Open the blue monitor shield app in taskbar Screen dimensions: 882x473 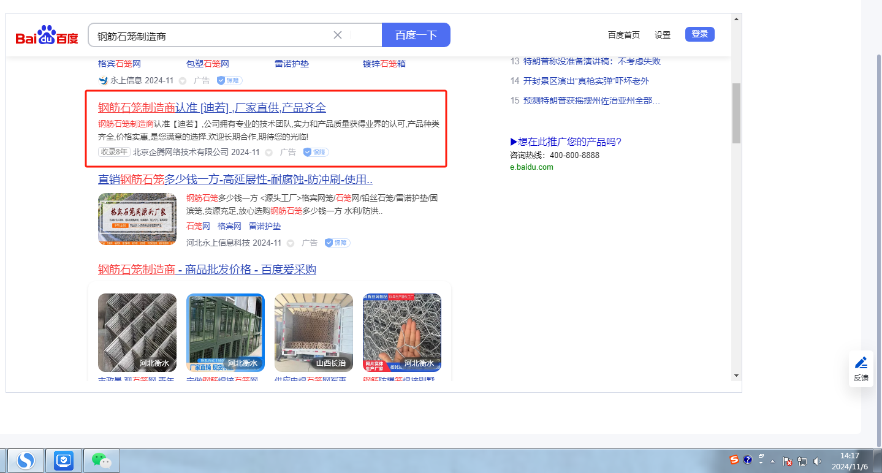coord(64,460)
